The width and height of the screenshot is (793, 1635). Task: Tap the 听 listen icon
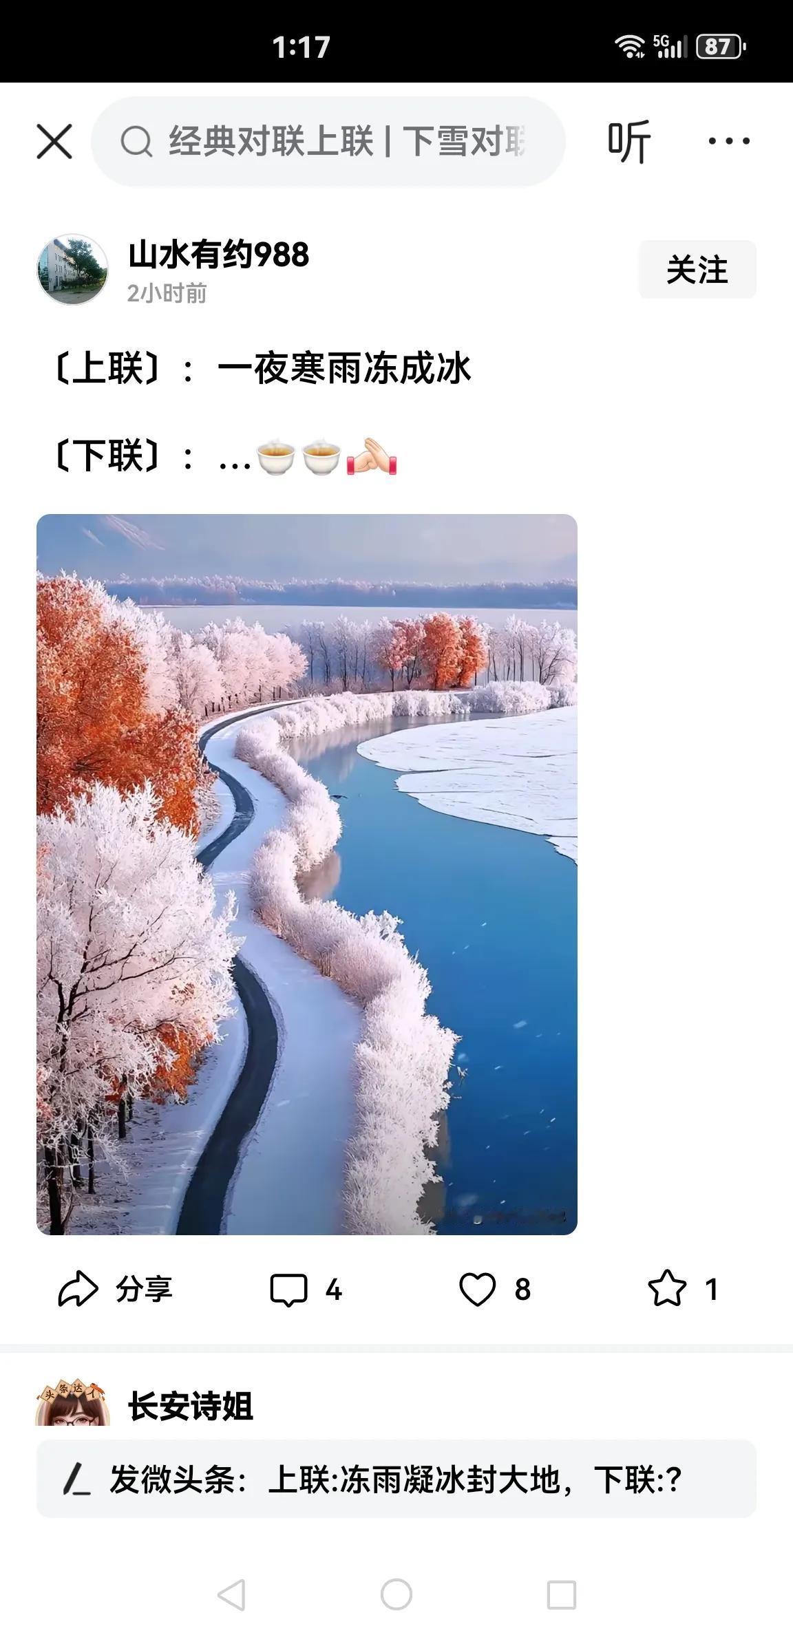click(629, 141)
